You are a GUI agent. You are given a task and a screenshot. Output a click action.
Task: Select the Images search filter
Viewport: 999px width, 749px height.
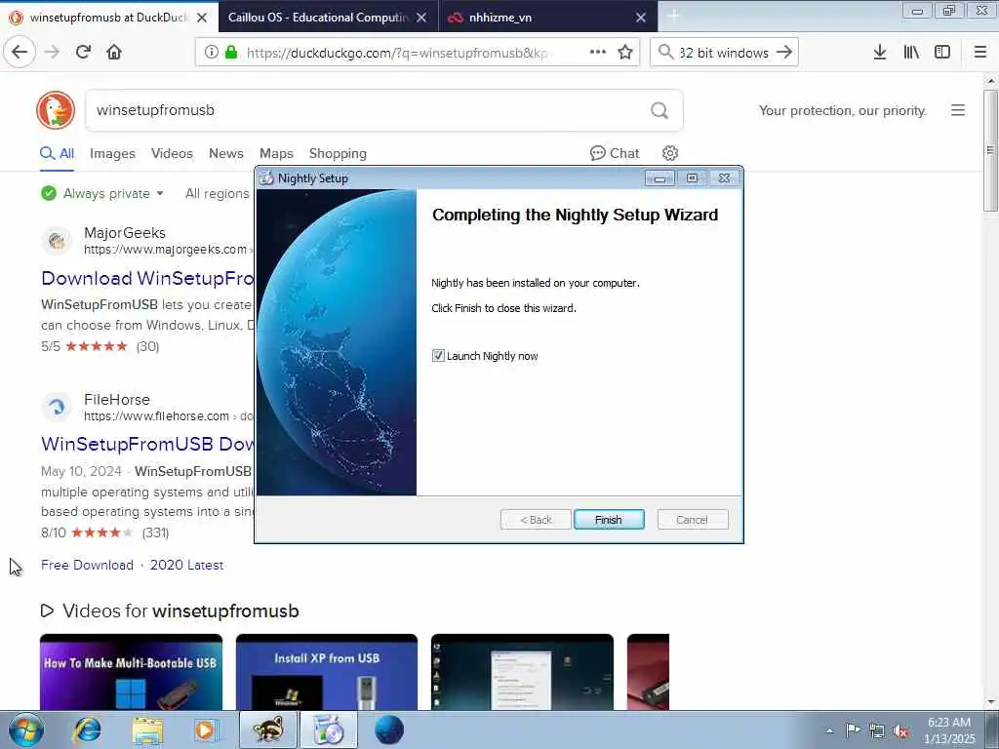[112, 153]
